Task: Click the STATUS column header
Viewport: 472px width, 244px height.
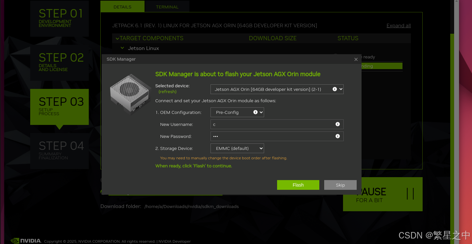Action: (348, 38)
